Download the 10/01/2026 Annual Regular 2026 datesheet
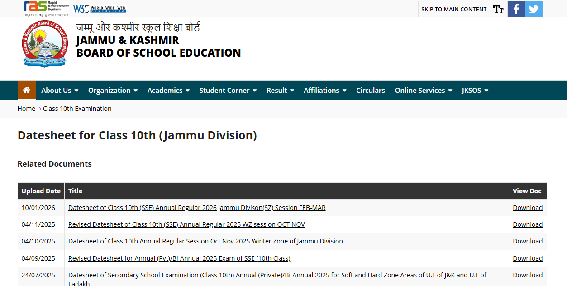Screen dimensions: 567x286 point(527,208)
